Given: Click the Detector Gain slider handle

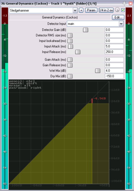Looking at the screenshot, I should tap(86, 30).
